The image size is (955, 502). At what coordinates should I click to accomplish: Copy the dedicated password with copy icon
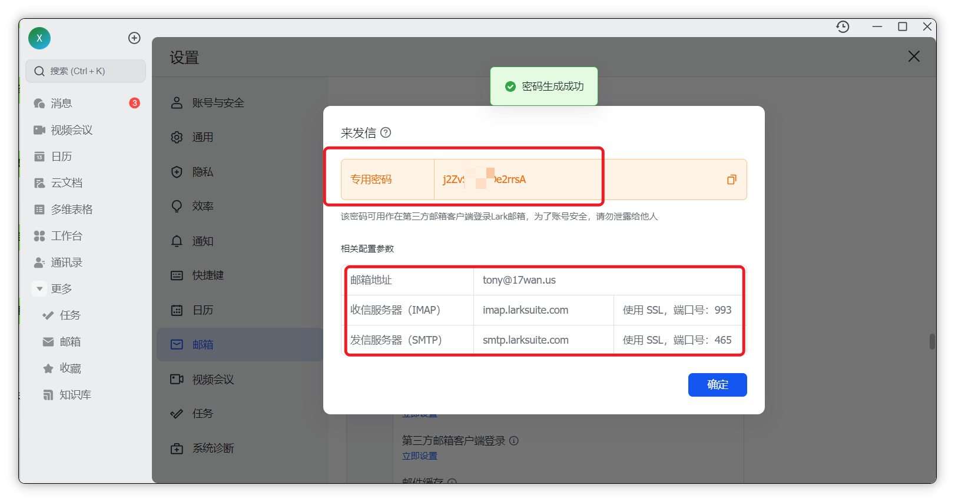coord(731,179)
